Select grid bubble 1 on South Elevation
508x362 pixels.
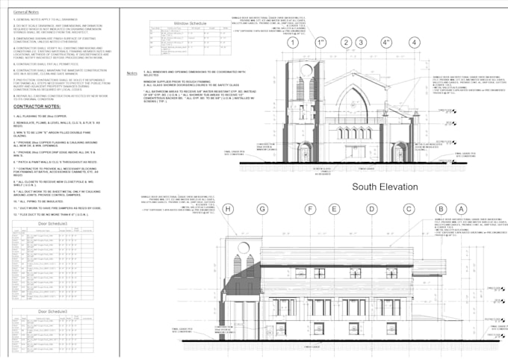(293, 43)
